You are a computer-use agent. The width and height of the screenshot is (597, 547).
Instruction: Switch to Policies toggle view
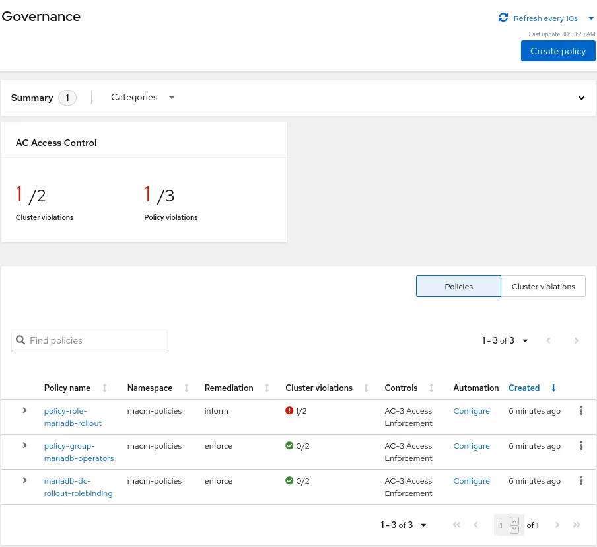pyautogui.click(x=459, y=287)
